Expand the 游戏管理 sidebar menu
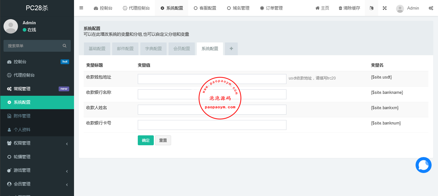 (37, 170)
